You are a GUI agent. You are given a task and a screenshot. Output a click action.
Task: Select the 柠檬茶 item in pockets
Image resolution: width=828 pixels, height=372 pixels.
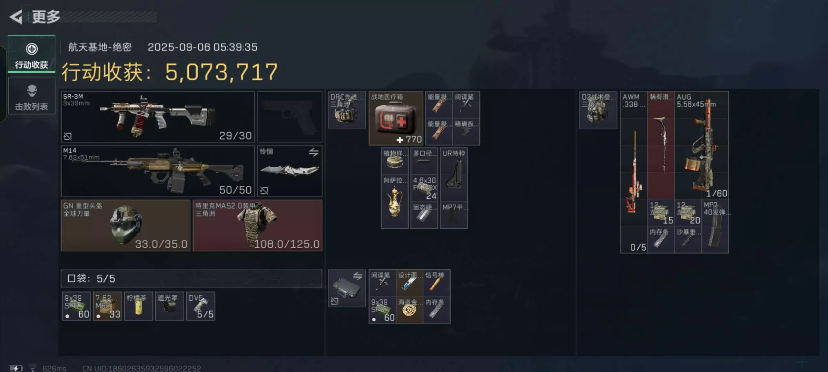point(138,306)
